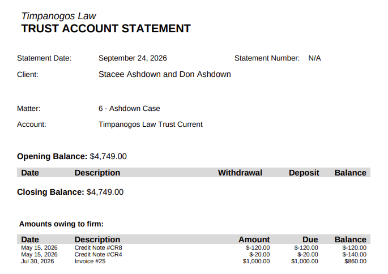Screen dimensions: 388x274
Task: Click the Opening Balance $4,749.00 amount
Action: pos(108,156)
